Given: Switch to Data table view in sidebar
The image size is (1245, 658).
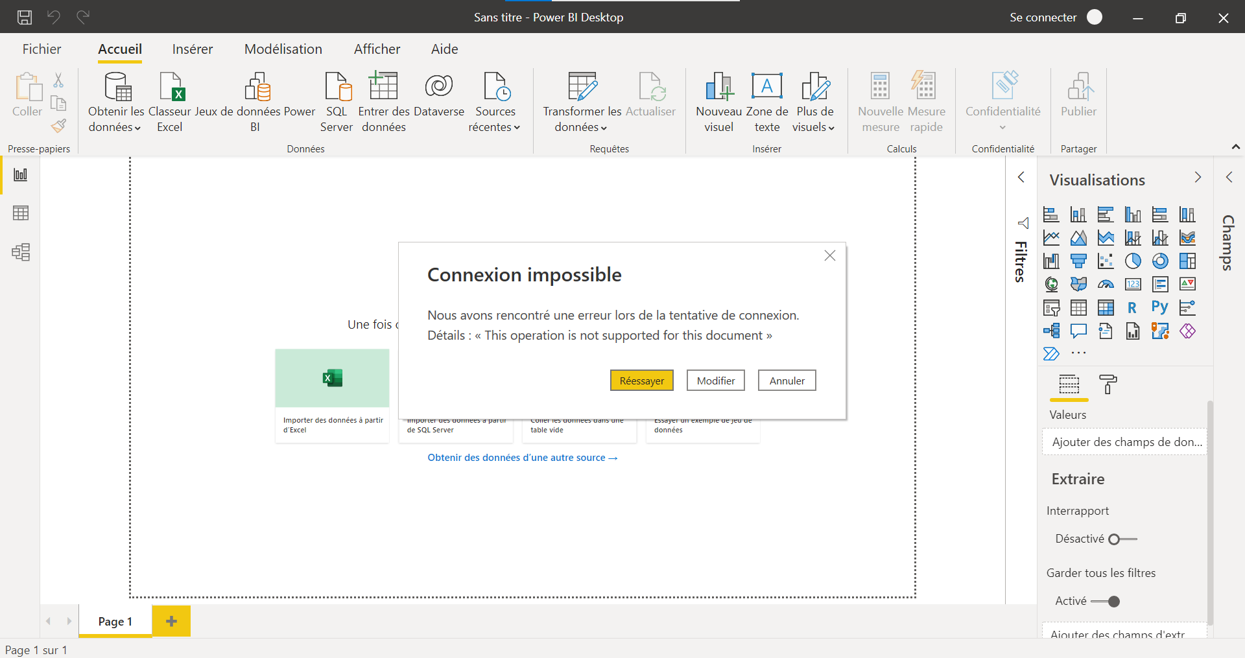Looking at the screenshot, I should click(21, 213).
